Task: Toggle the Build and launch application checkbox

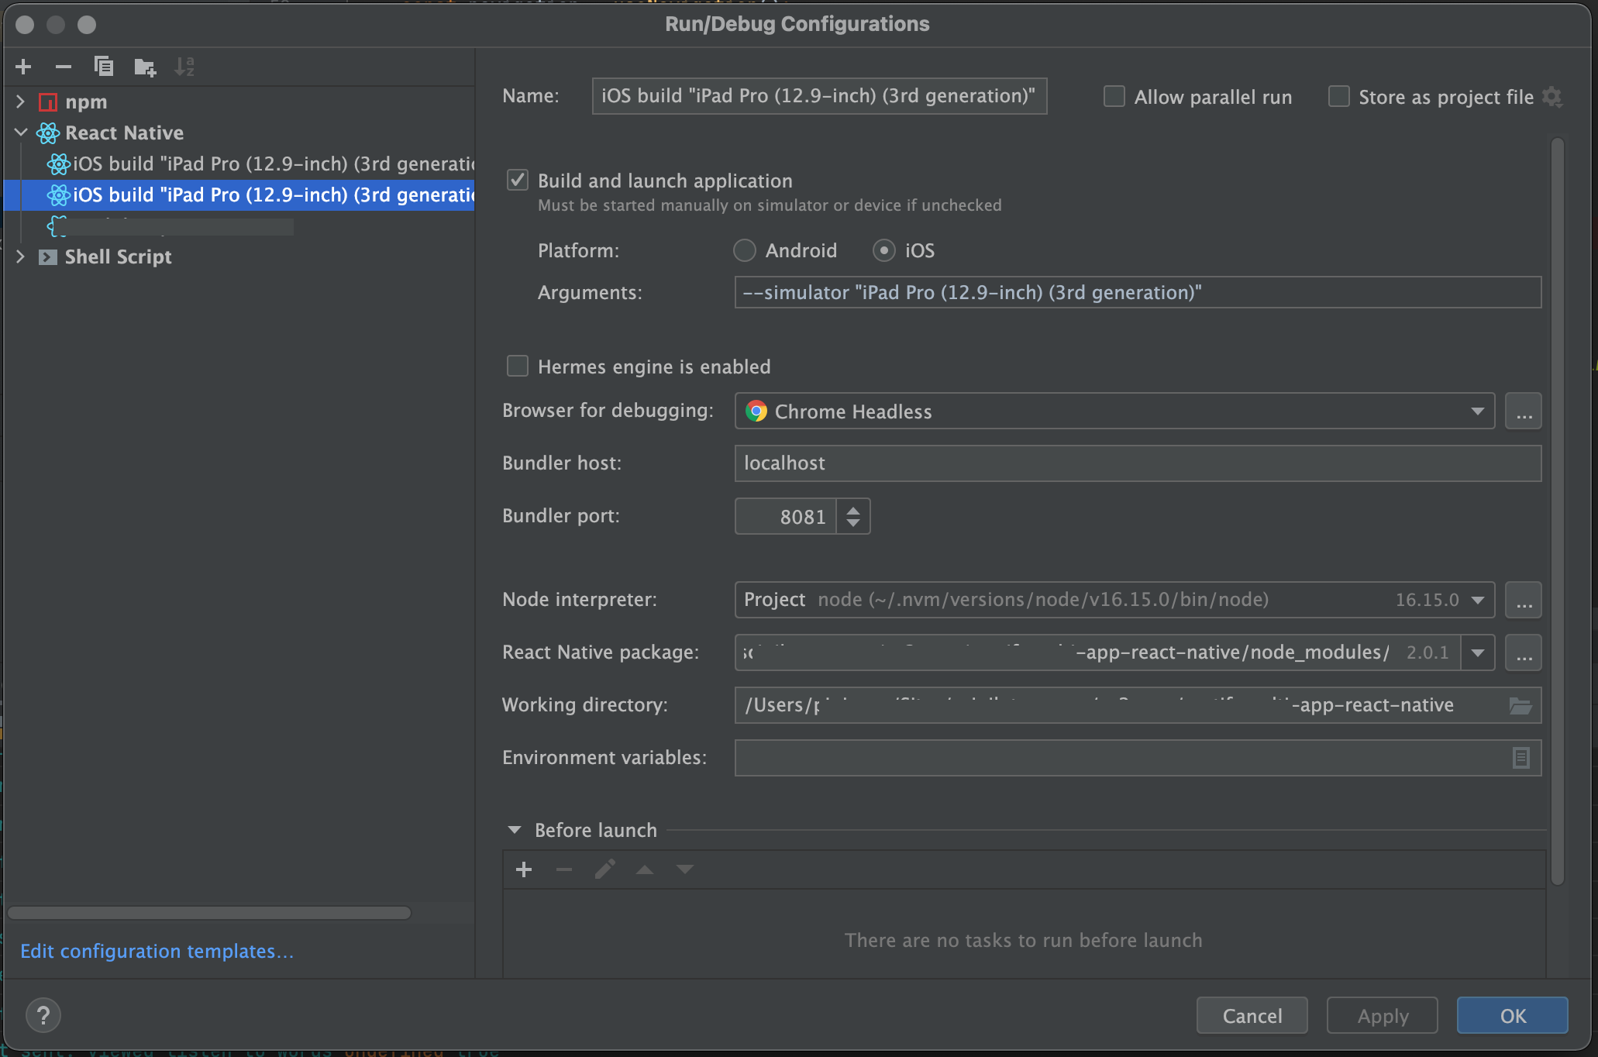Action: coord(517,179)
